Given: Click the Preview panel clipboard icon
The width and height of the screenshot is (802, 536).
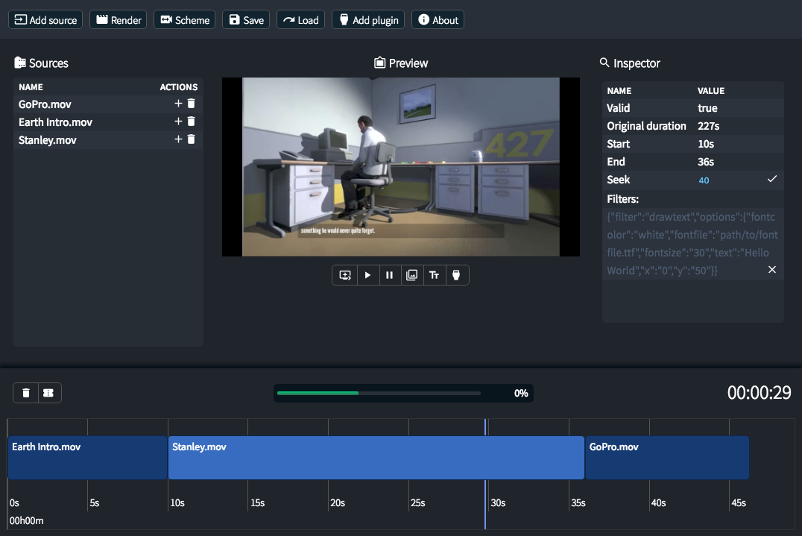Looking at the screenshot, I should pos(379,63).
